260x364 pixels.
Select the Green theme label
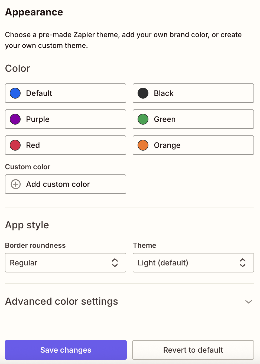coord(165,119)
